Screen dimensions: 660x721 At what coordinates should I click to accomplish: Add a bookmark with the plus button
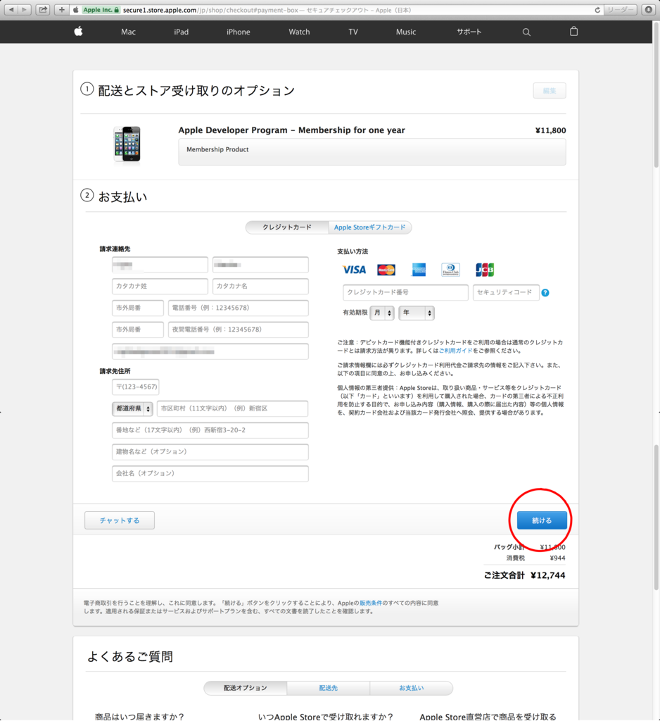click(x=61, y=10)
